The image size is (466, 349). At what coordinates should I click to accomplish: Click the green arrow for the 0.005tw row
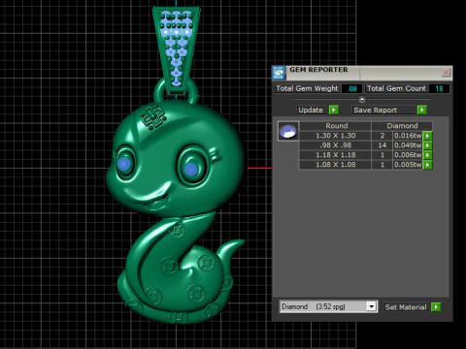click(427, 165)
